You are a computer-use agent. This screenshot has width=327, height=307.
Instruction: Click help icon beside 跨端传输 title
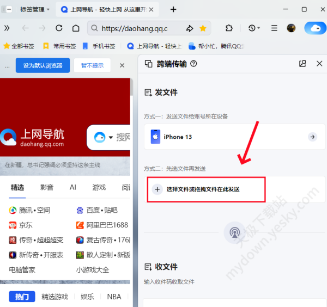[x=193, y=64]
